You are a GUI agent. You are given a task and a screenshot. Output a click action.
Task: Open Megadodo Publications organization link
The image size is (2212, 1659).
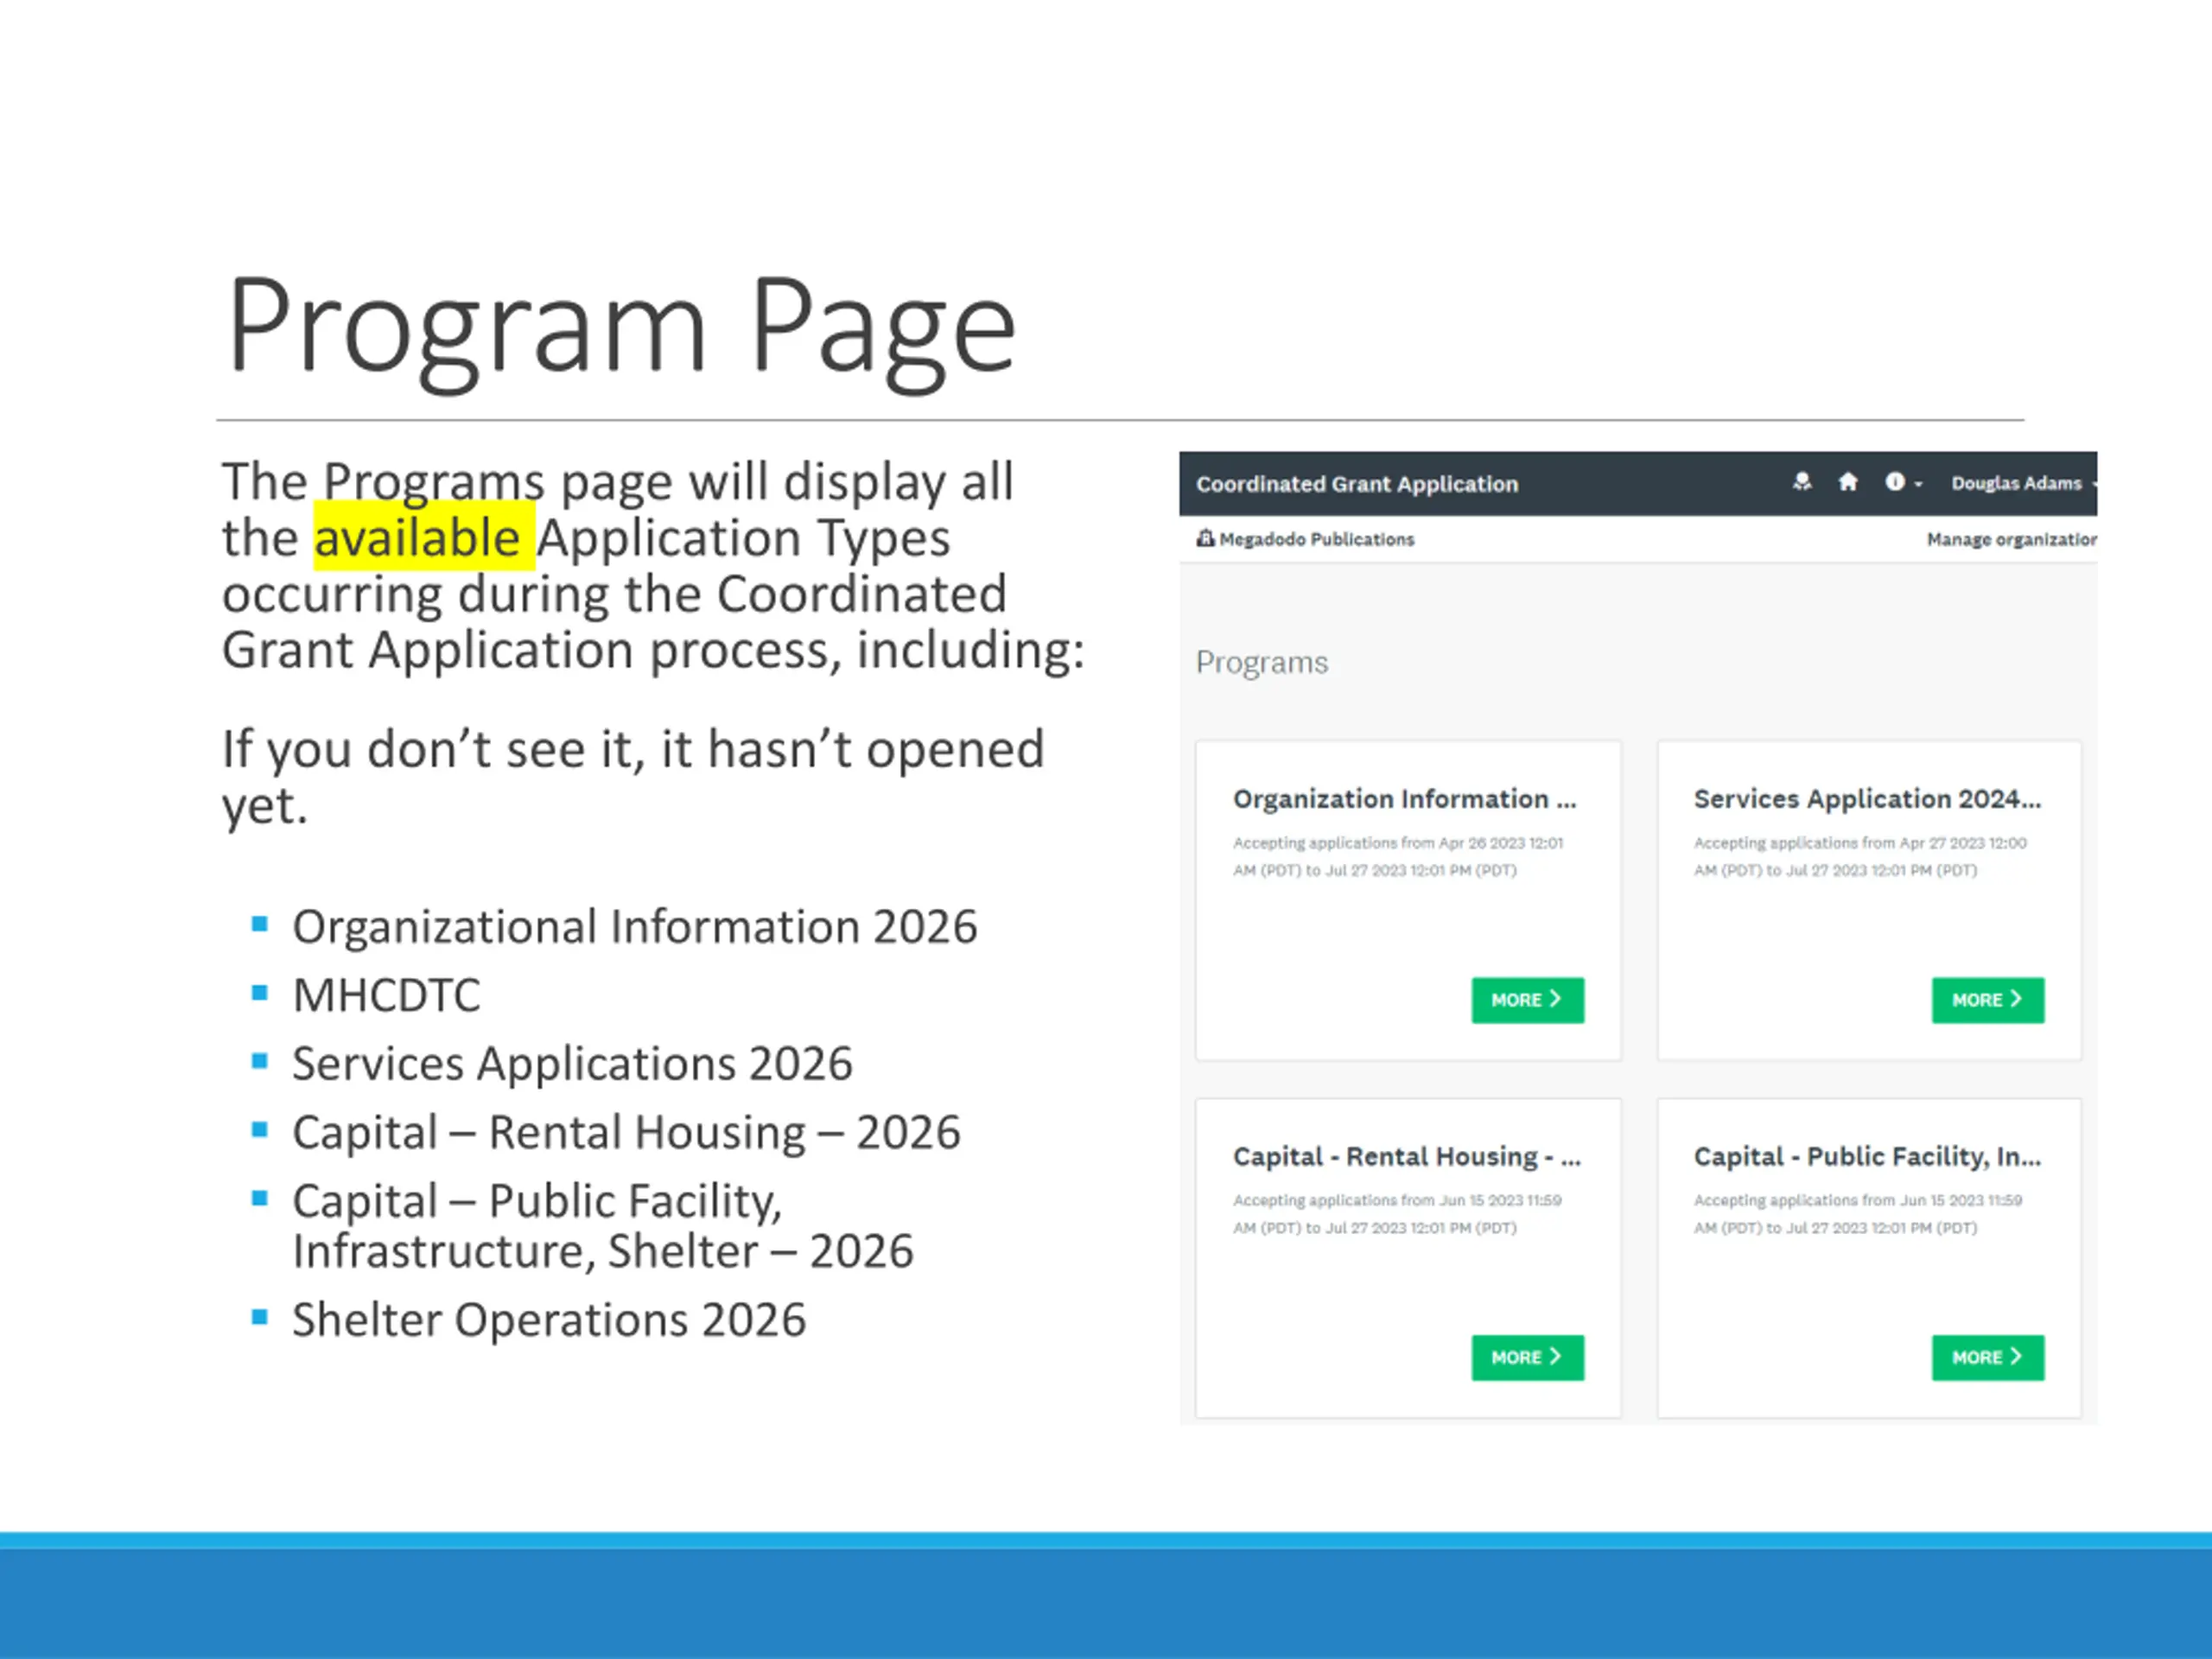pos(1316,539)
